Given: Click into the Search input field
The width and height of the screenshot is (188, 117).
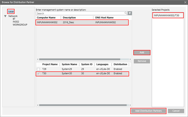Looking at the screenshot, I should coord(80,13).
